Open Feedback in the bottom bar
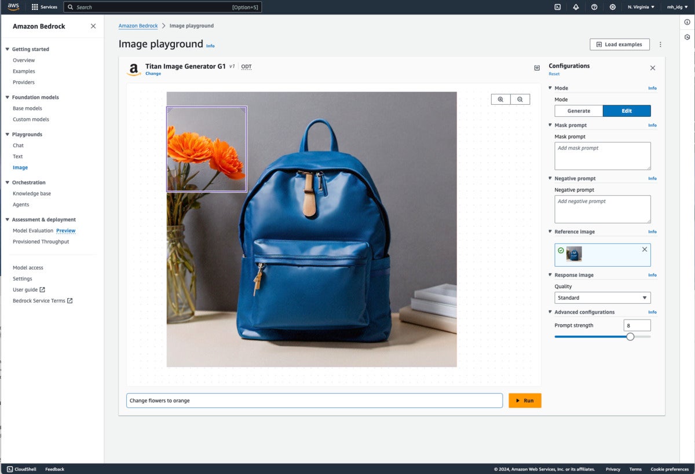Screen dimensions: 695x474 pos(54,469)
